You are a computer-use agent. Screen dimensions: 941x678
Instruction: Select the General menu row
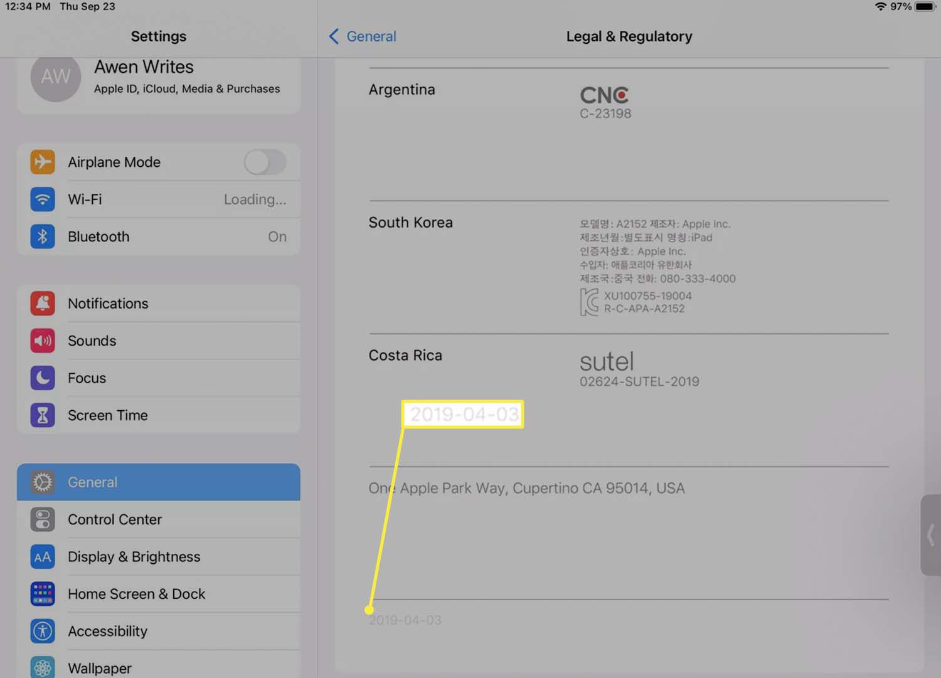tap(158, 482)
